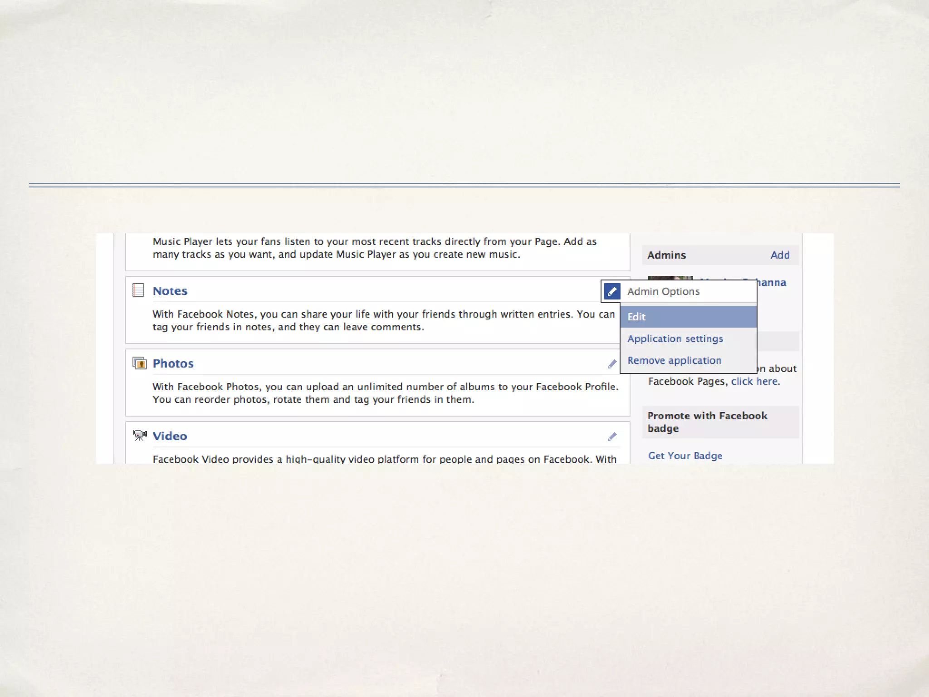Click the admin profile photo thumbnail
Image resolution: width=929 pixels, height=697 pixels.
pos(670,278)
